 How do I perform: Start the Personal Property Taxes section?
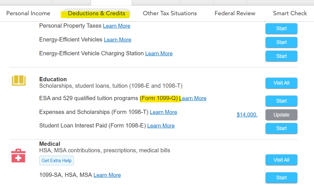click(x=281, y=28)
